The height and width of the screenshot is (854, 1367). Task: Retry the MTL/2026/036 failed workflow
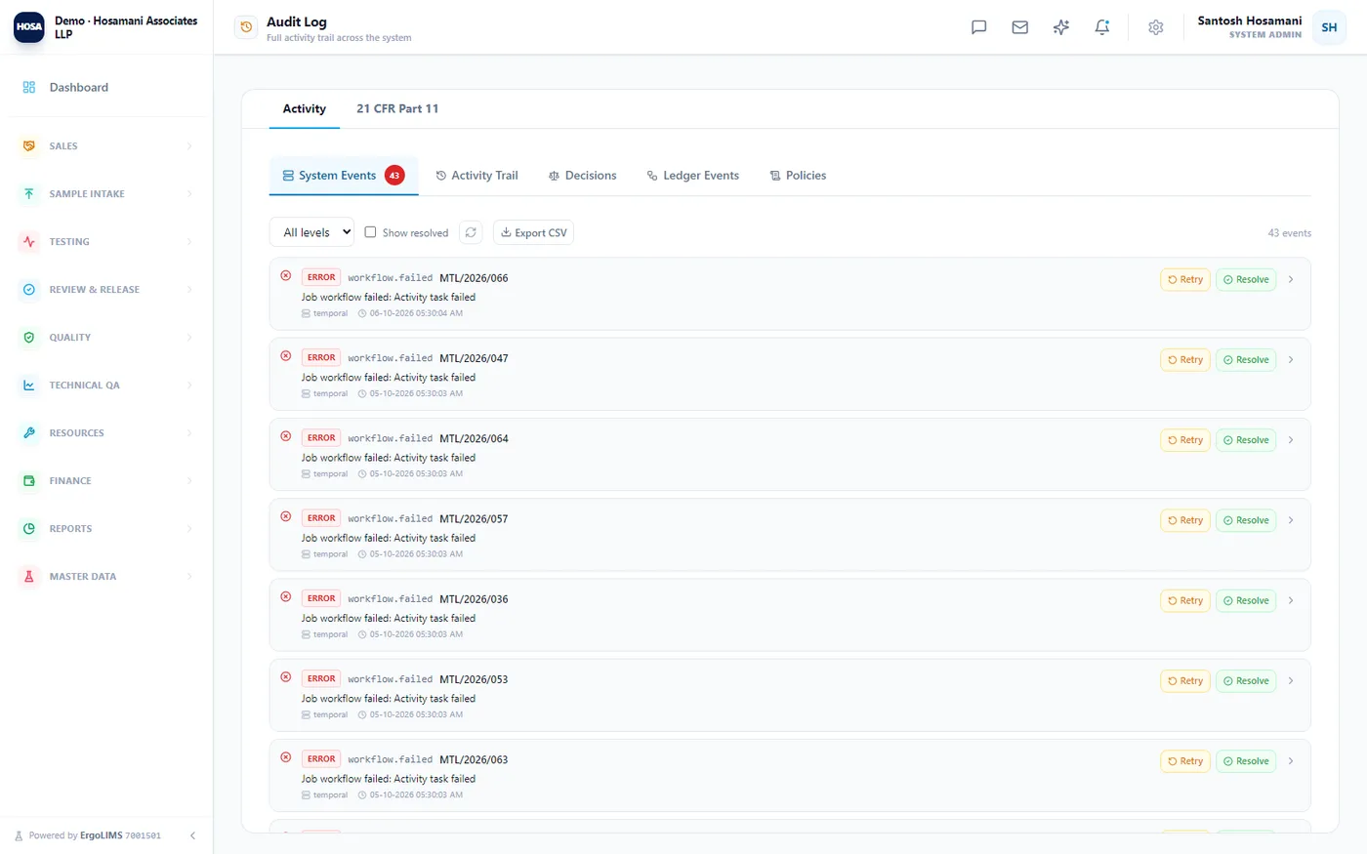pyautogui.click(x=1185, y=600)
